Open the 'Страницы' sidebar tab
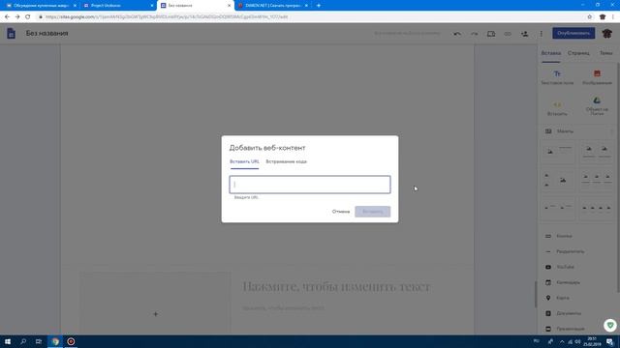620x348 pixels. point(578,53)
